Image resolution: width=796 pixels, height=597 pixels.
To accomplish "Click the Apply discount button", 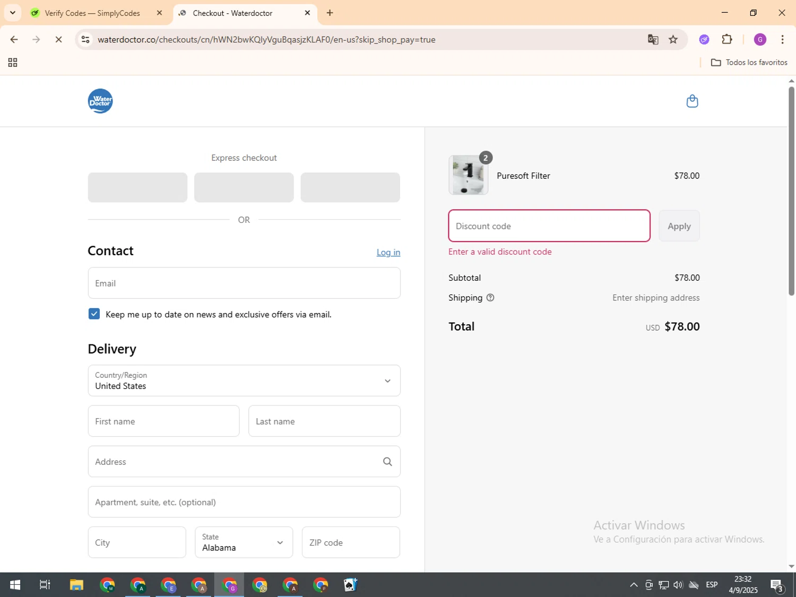I will (679, 226).
